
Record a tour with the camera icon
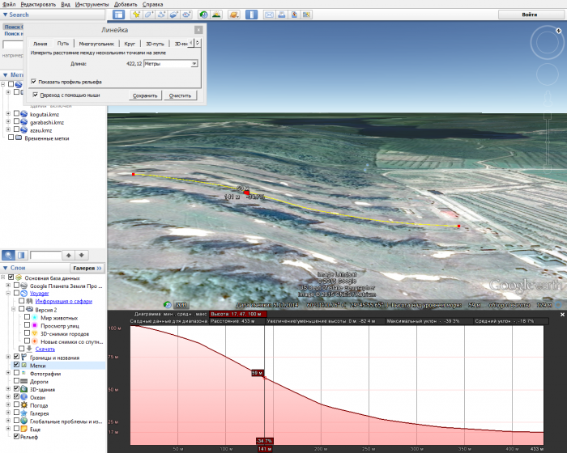pos(186,15)
